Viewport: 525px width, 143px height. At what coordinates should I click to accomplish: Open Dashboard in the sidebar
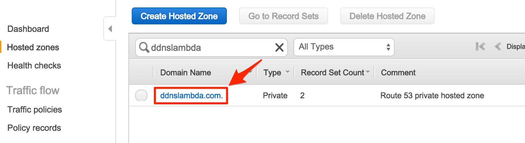(x=28, y=29)
